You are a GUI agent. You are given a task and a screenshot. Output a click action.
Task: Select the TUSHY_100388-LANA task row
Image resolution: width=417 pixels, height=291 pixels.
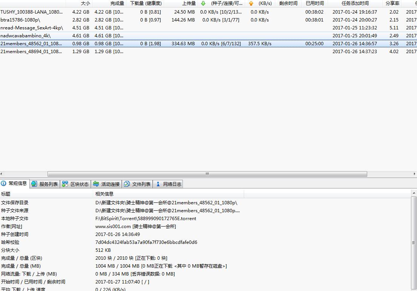point(32,12)
